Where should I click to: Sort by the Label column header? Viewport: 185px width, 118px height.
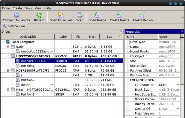(63, 37)
